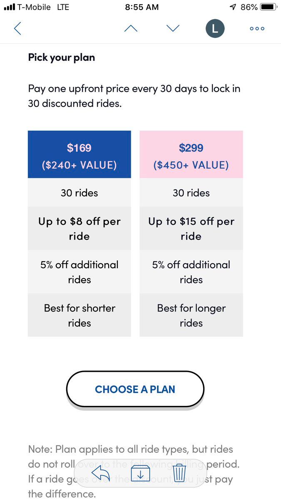Screen dimensions: 281x499
Task: Tap the back arrow icon
Action: pyautogui.click(x=17, y=29)
